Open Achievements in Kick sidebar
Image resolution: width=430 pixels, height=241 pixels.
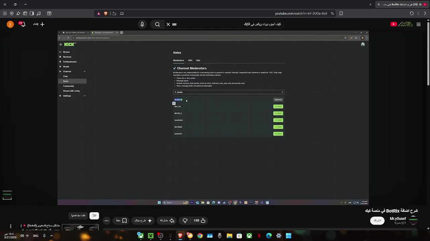[70, 62]
